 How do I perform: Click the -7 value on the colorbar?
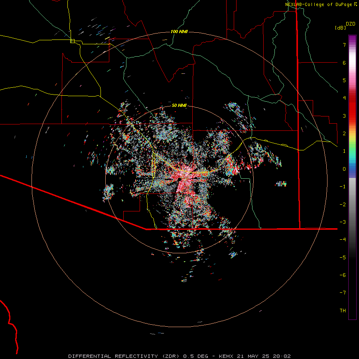(343, 293)
